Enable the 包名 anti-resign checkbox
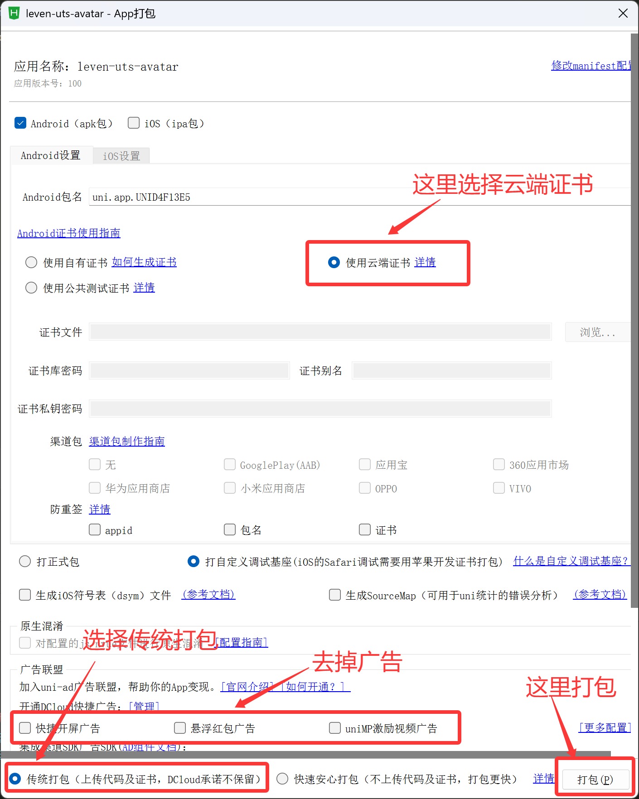Viewport: 639px width, 799px height. [x=230, y=529]
